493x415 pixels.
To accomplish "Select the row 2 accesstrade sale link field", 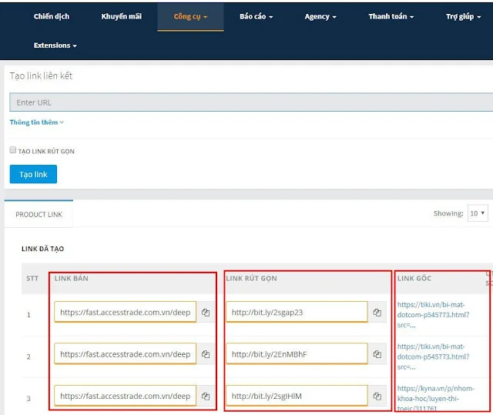I will point(125,353).
